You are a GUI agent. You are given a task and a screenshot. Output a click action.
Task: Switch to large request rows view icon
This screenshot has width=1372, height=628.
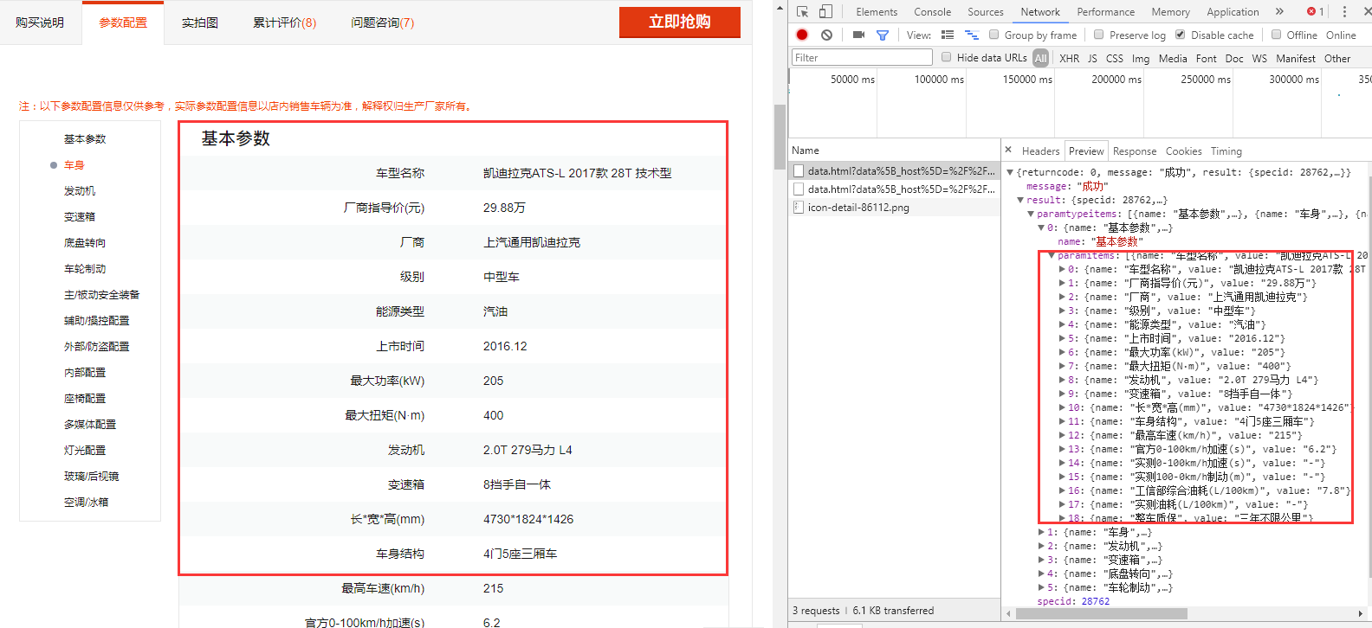coord(948,35)
